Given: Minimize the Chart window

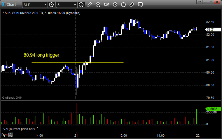Looking at the screenshot, I should click(205, 2).
